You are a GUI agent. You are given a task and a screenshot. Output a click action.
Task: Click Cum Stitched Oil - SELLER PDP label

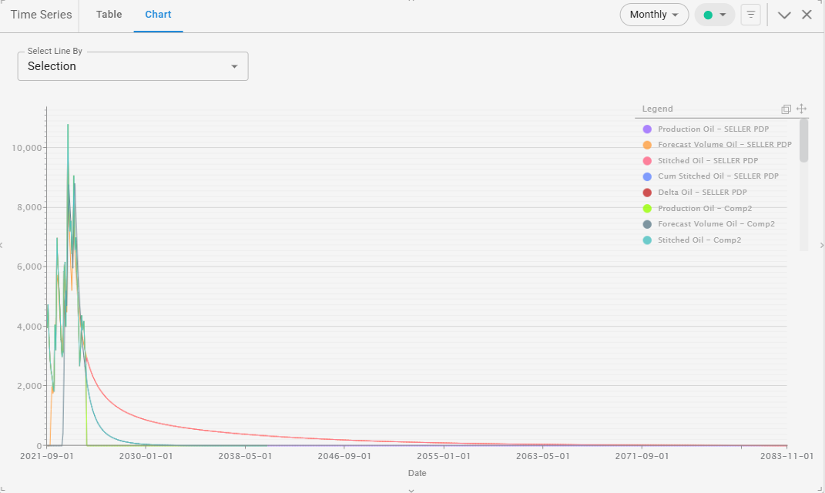(718, 176)
